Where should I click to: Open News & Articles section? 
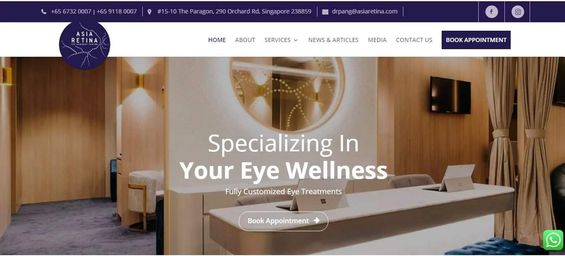point(333,40)
